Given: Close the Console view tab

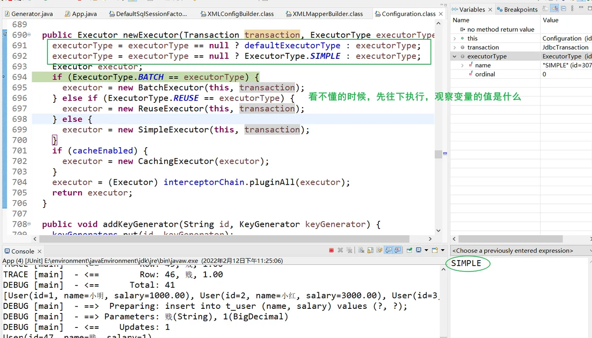Looking at the screenshot, I should point(39,251).
